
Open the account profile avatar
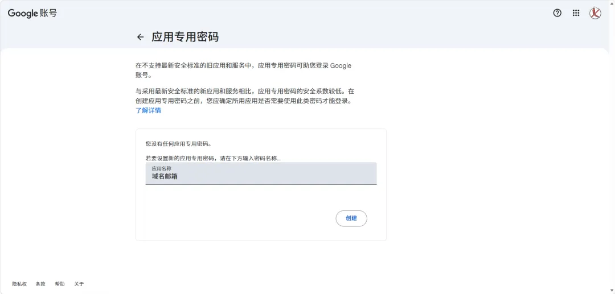point(596,13)
